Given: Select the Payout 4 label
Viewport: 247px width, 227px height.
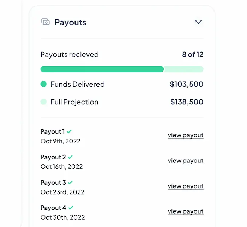Looking at the screenshot, I should pos(53,208).
